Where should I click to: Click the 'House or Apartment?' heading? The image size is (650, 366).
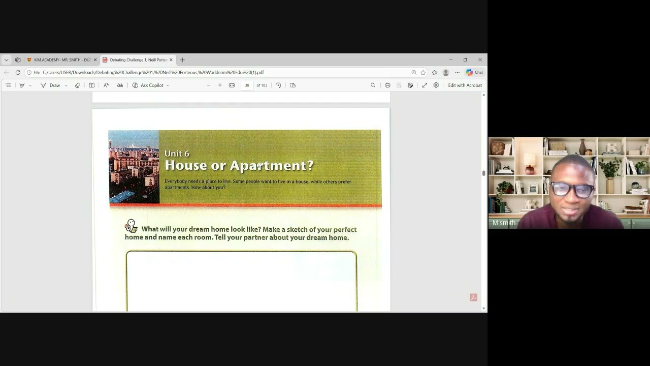pos(239,166)
